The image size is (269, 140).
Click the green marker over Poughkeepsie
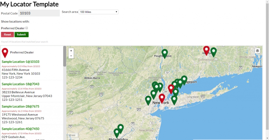click(x=165, y=53)
